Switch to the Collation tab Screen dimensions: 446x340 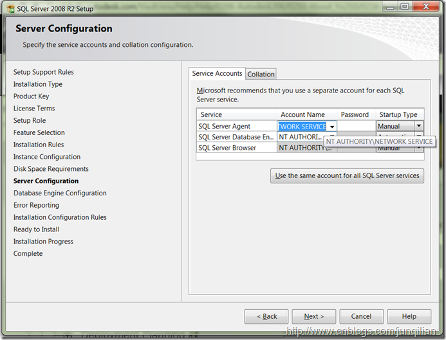pyautogui.click(x=261, y=74)
